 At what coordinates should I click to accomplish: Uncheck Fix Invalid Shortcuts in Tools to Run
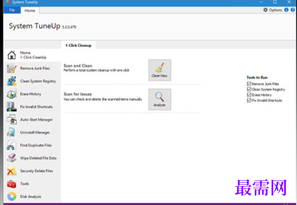tap(249, 101)
